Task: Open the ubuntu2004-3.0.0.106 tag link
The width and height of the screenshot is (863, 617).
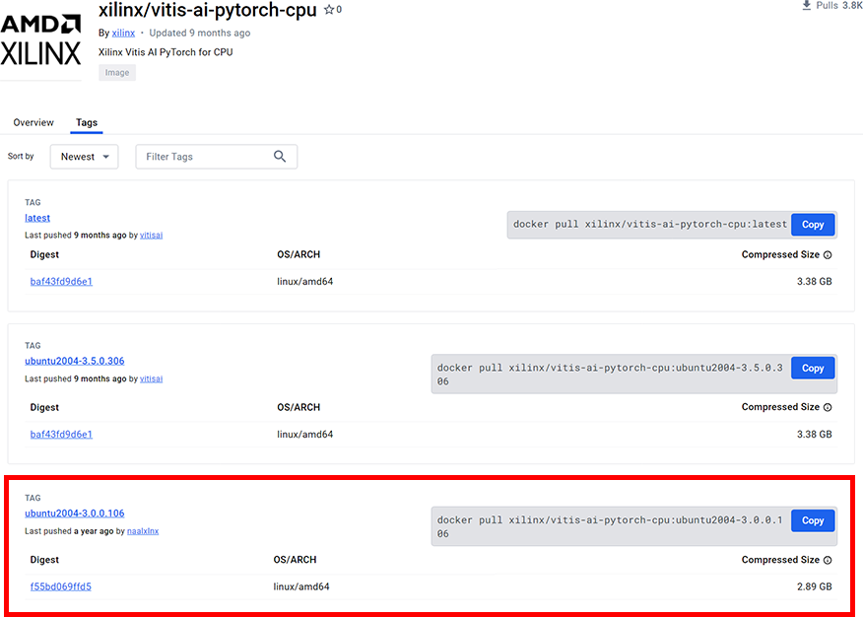Action: 74,514
